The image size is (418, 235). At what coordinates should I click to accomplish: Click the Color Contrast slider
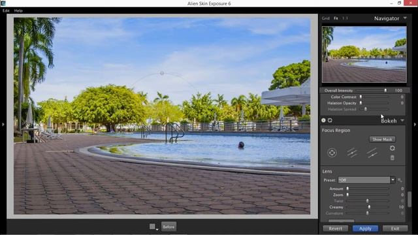374,97
